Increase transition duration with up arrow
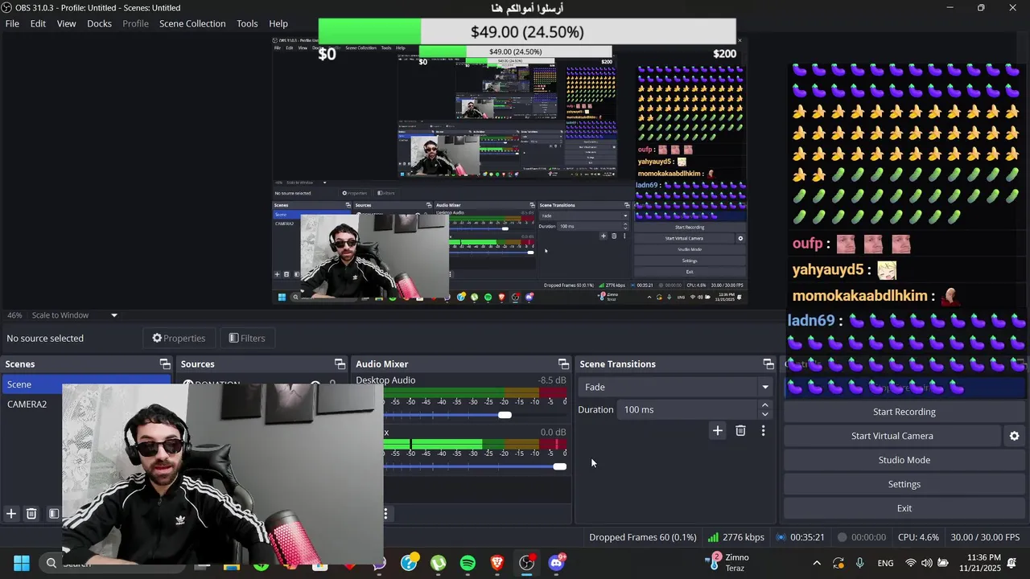Image resolution: width=1030 pixels, height=579 pixels. coord(764,405)
